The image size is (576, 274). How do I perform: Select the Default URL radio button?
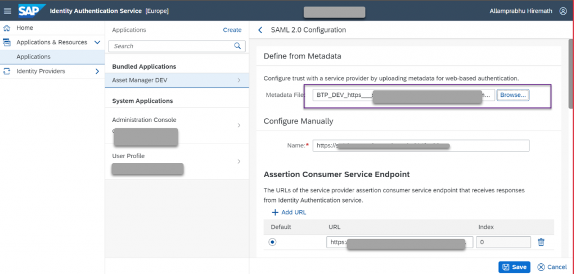[x=272, y=242]
